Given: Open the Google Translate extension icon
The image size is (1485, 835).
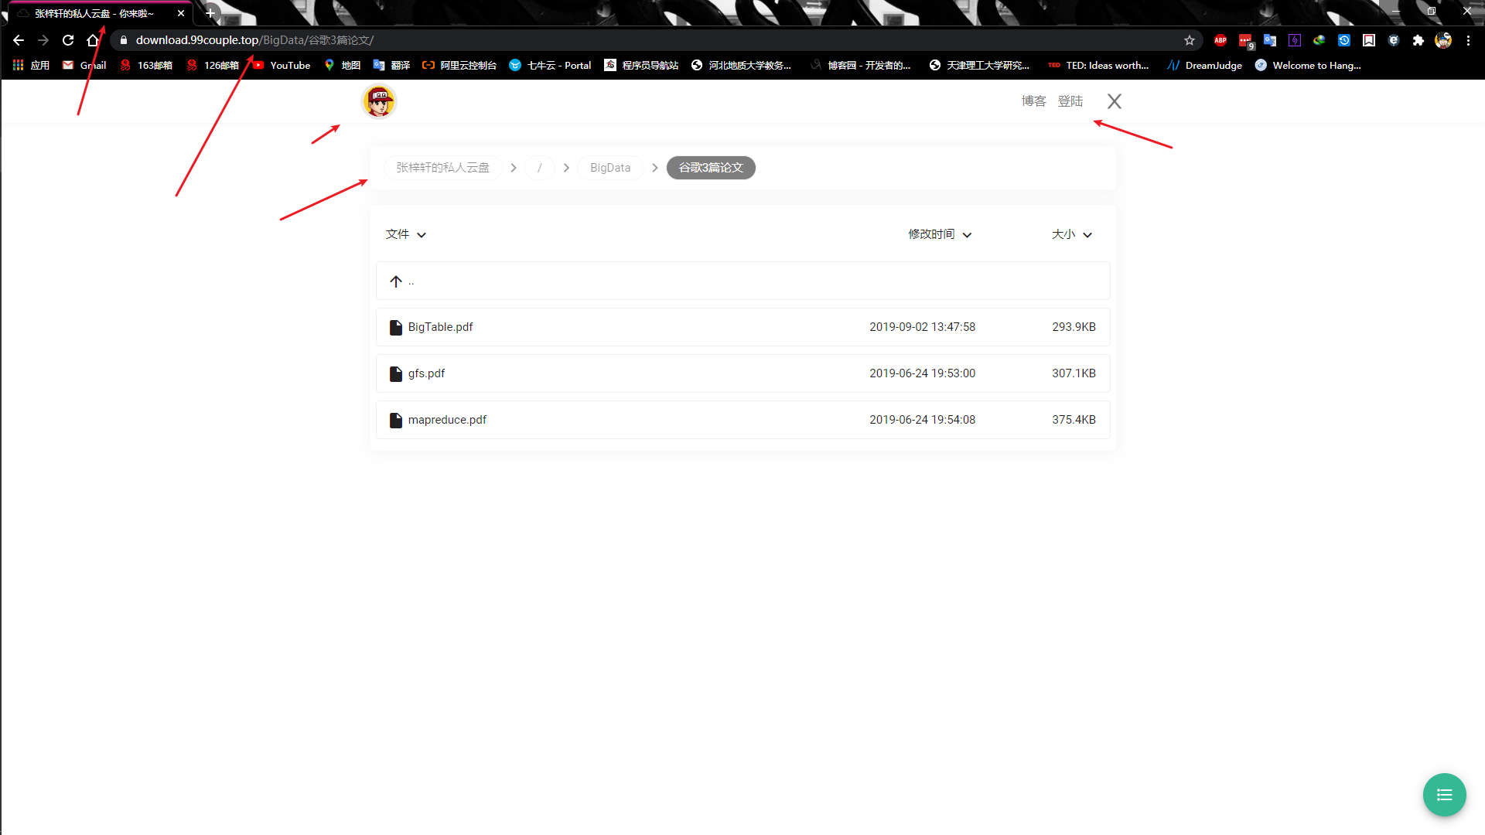Looking at the screenshot, I should pyautogui.click(x=1270, y=40).
